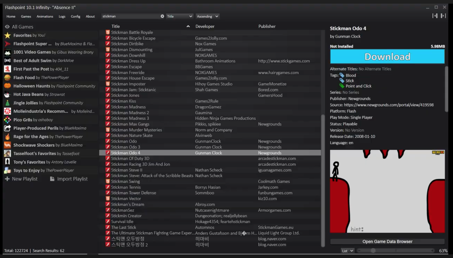This screenshot has width=453, height=258.
Task: Adjust the thumbnail scale slider at bottom
Action: (396, 251)
